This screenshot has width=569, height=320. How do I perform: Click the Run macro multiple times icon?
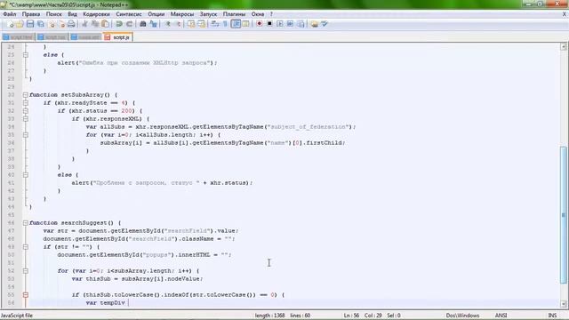click(x=290, y=24)
